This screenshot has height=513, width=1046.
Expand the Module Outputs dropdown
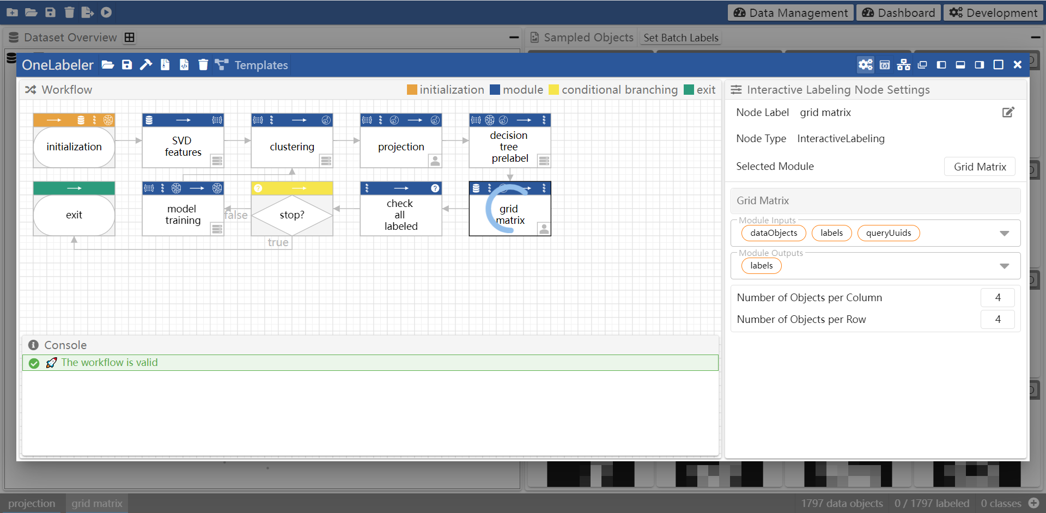point(1004,266)
